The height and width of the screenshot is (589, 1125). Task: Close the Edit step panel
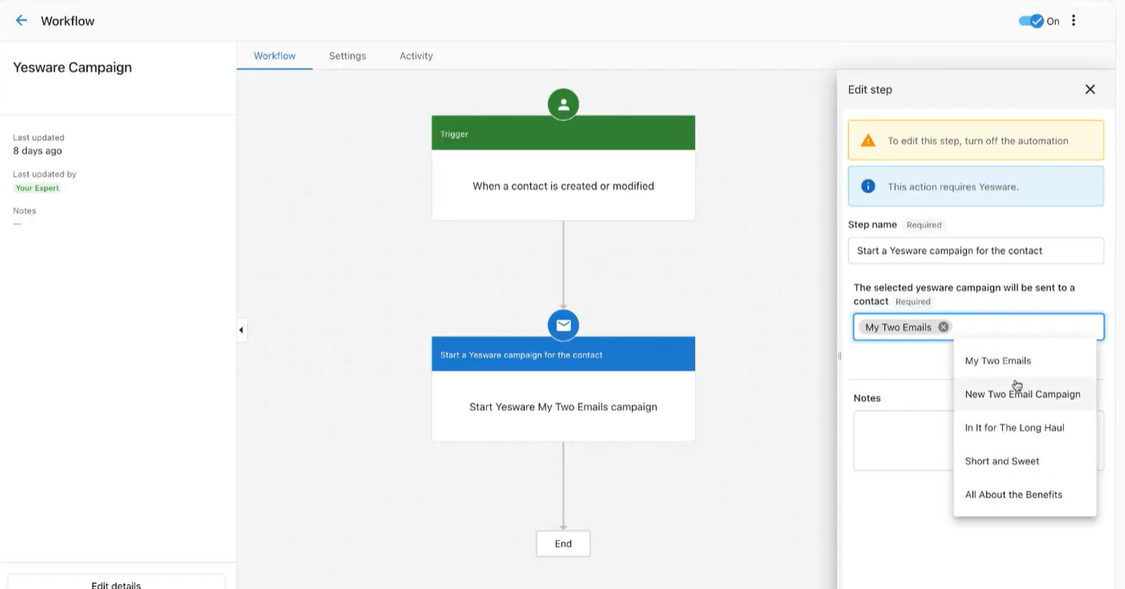click(1090, 90)
